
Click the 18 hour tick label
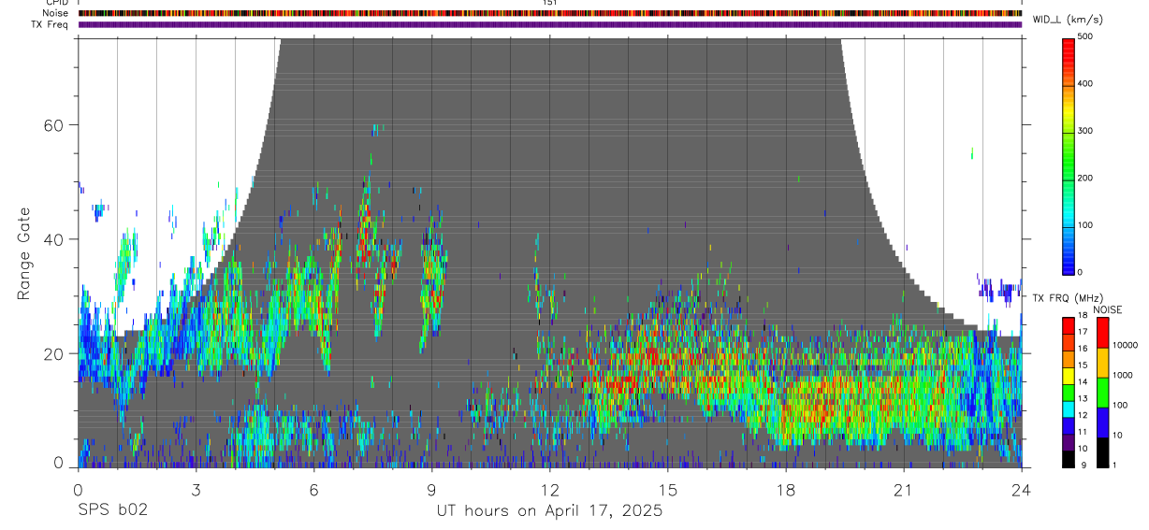pyautogui.click(x=786, y=490)
